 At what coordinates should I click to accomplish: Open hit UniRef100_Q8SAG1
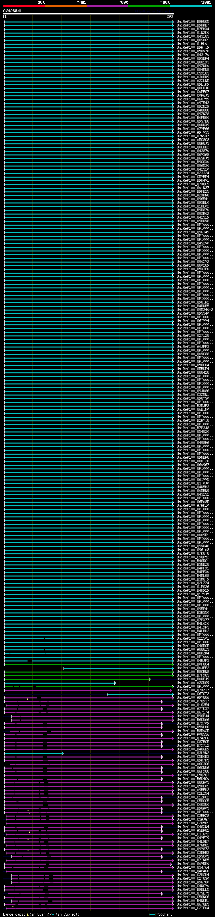[193, 40]
